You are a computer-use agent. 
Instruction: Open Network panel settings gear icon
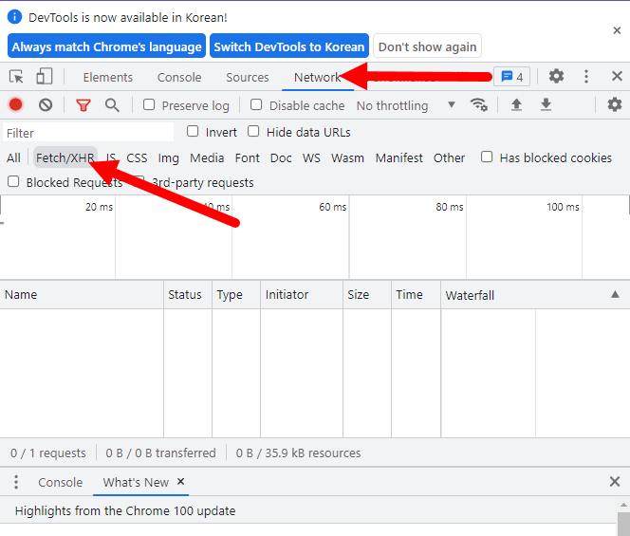tap(614, 105)
